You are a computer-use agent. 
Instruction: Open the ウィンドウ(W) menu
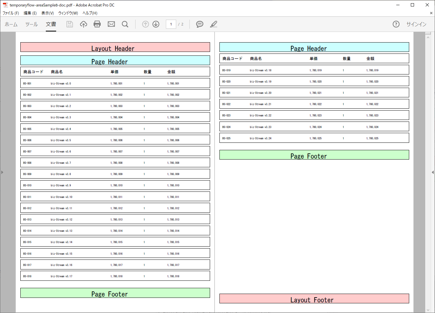coord(68,13)
